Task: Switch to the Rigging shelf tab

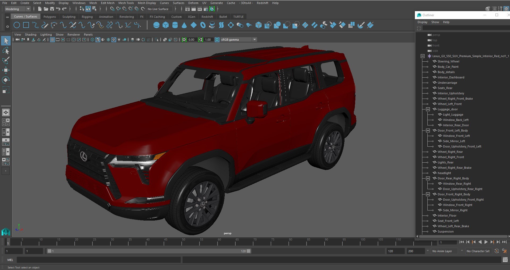Action: click(87, 17)
